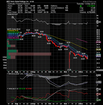Viewport: 103px width, 105px height.
Task: Click the 52.27 high price label
Action: point(28,30)
